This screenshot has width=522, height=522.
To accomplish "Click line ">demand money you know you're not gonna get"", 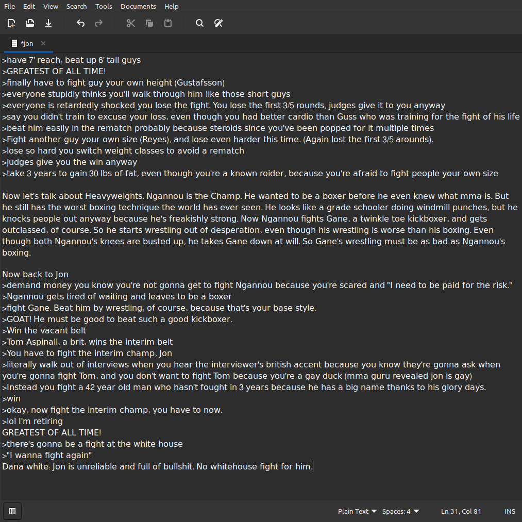I will click(x=257, y=285).
